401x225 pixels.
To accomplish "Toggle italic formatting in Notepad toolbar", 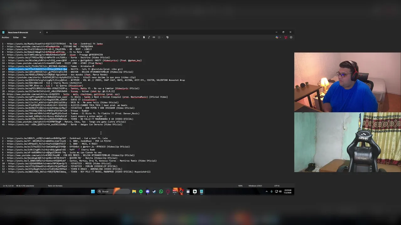I will (x=149, y=37).
